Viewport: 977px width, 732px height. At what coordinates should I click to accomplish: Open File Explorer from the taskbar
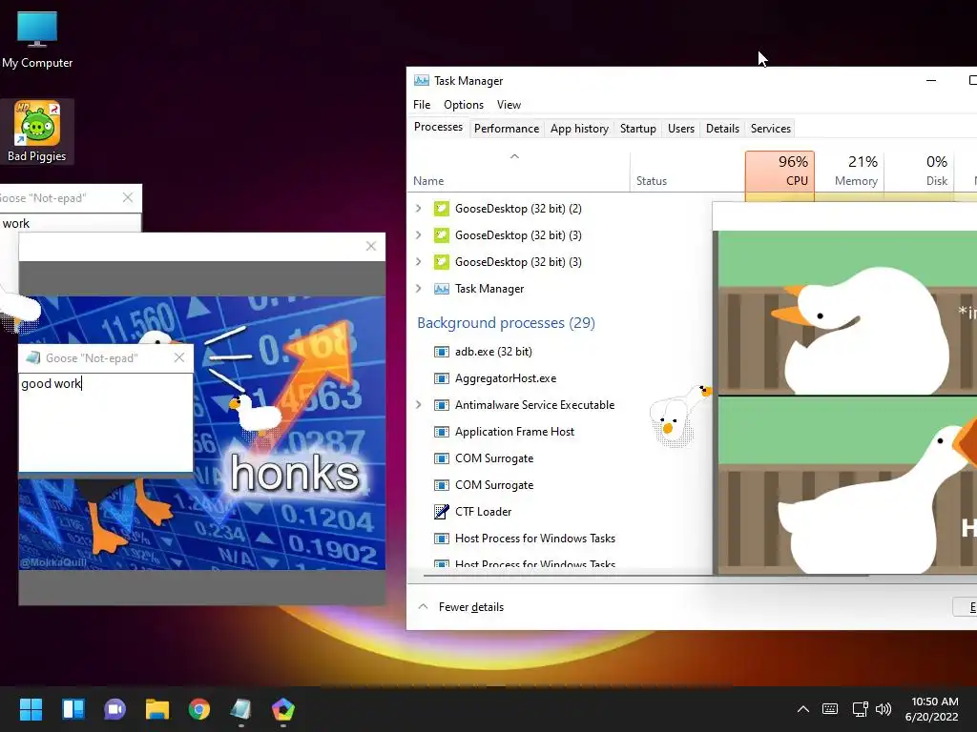157,709
